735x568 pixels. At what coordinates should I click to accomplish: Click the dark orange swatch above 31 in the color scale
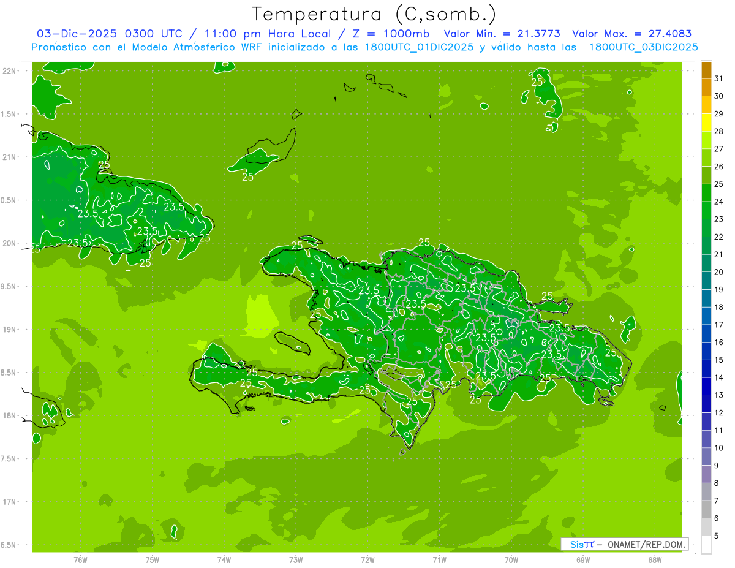[x=706, y=70]
